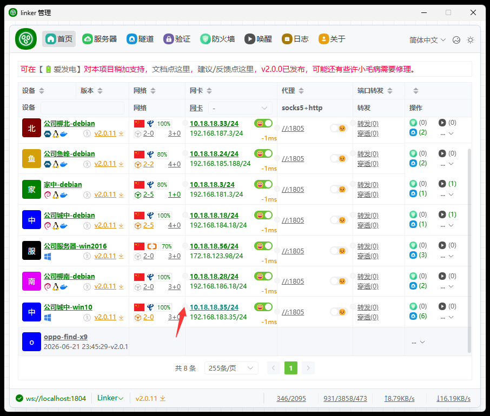Switch to the 唤醒 wake tab

(x=258, y=39)
